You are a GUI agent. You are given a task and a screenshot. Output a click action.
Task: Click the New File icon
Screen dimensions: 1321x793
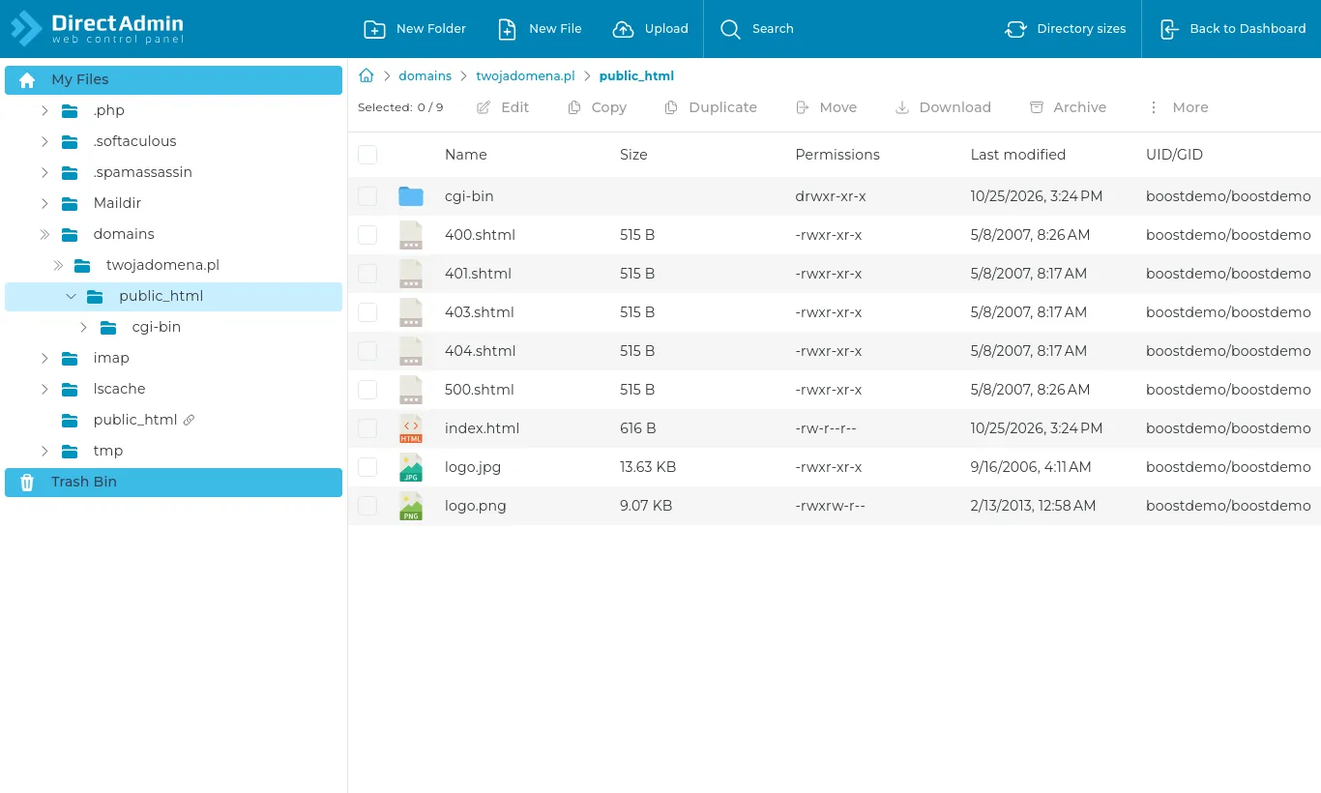click(507, 29)
